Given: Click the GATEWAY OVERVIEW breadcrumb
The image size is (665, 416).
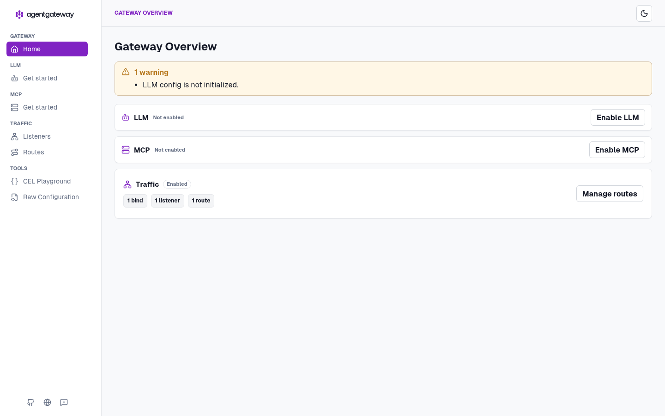Looking at the screenshot, I should point(144,13).
